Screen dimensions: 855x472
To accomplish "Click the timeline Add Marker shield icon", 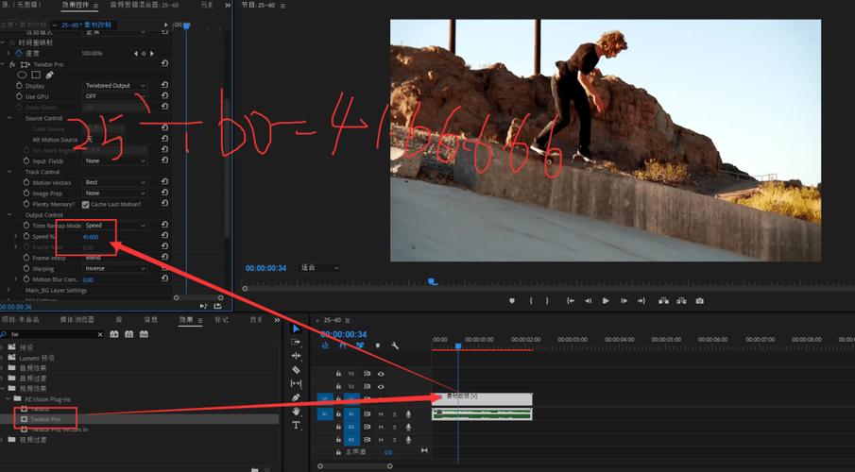I will [x=377, y=346].
